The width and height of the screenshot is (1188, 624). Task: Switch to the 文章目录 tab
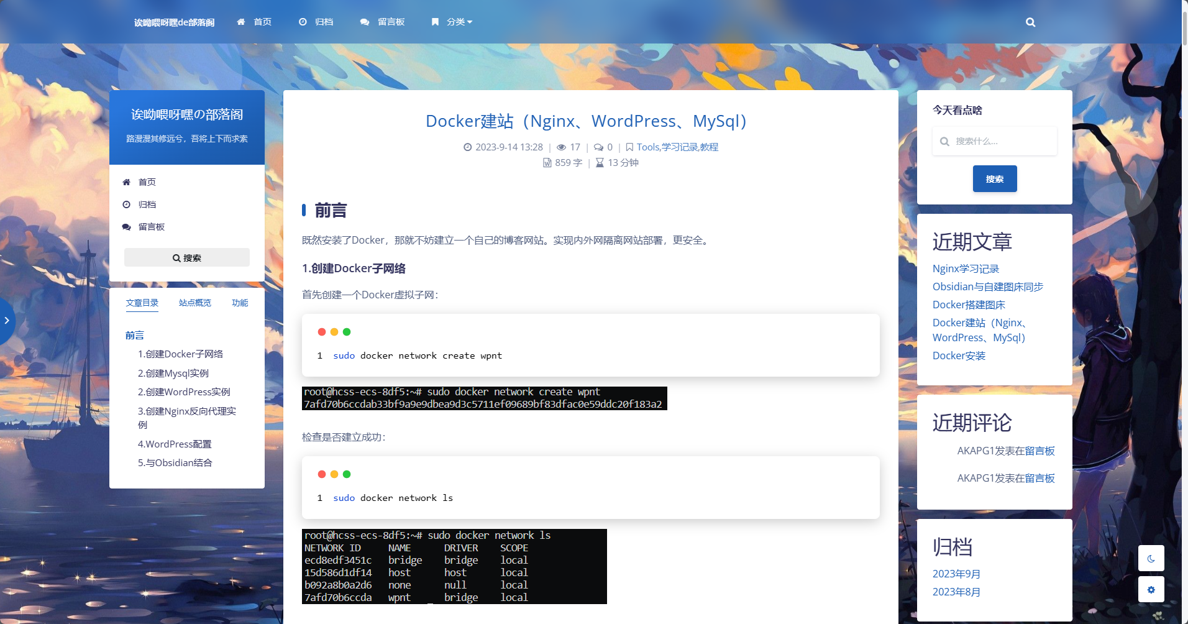point(142,303)
